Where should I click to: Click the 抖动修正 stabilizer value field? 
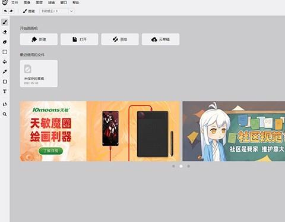point(54,11)
